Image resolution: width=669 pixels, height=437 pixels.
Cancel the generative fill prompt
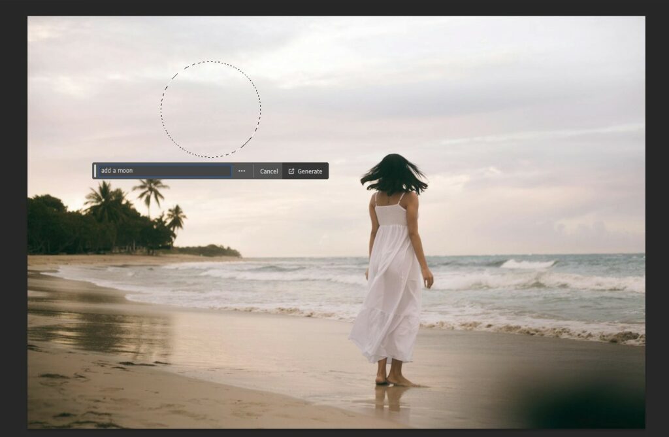point(268,171)
